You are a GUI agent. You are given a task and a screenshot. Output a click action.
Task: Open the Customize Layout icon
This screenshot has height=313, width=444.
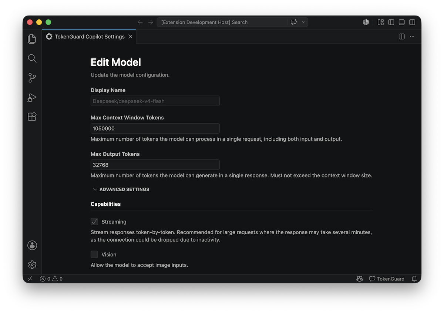coord(381,22)
